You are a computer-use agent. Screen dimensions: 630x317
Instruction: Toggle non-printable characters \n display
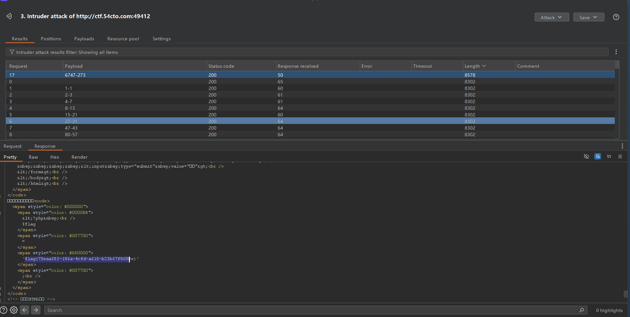(x=609, y=157)
